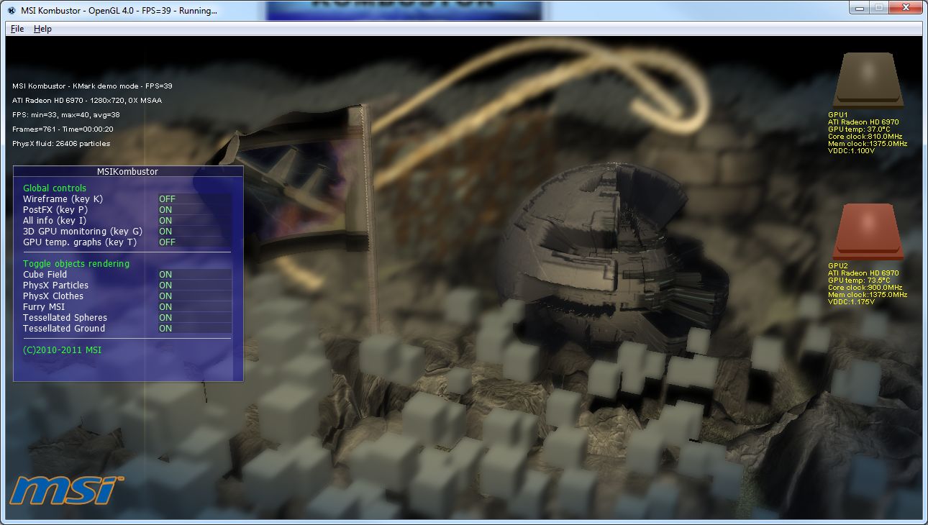Click the Frames=761 Time=00:00:20 line
928x525 pixels.
[x=63, y=129]
